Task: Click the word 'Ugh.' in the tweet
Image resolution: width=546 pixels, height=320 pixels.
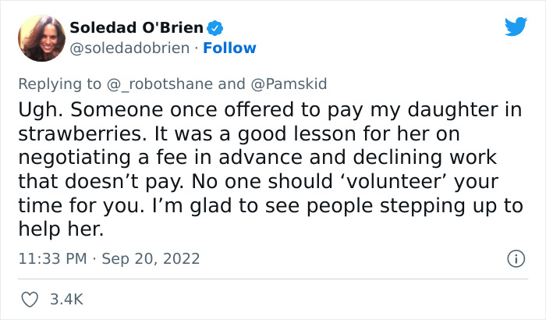Action: click(x=40, y=110)
